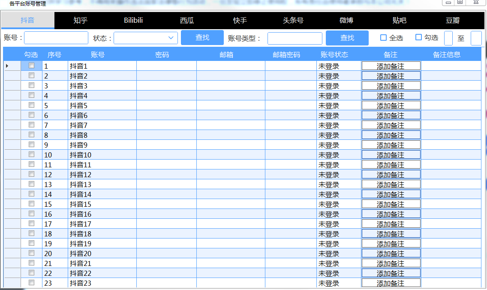Close the 各平台账号管理 window
The height and width of the screenshot is (290, 487).
coord(476,3)
